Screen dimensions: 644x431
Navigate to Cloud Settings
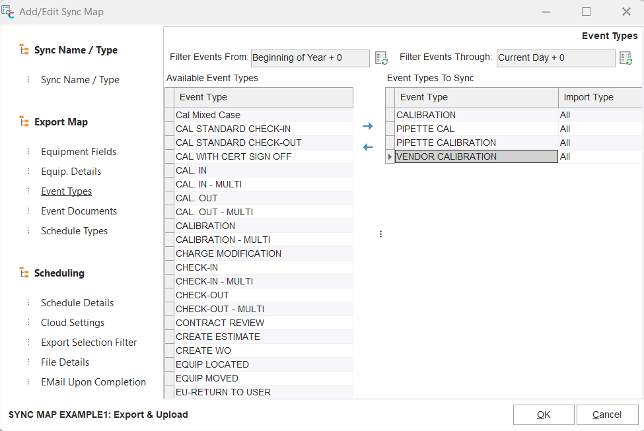73,323
